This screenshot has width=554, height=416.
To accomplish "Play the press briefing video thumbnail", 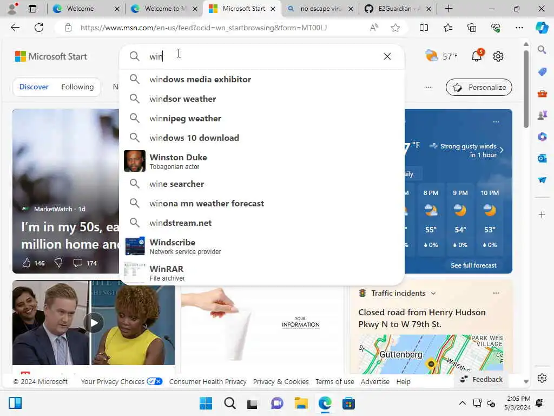I will tap(94, 323).
